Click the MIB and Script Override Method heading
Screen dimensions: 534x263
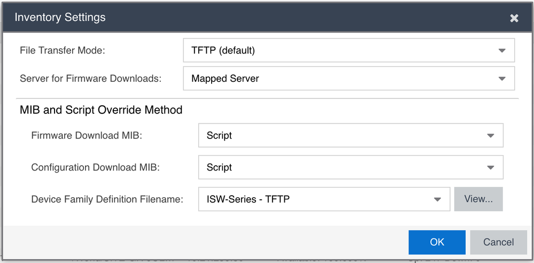(x=101, y=110)
